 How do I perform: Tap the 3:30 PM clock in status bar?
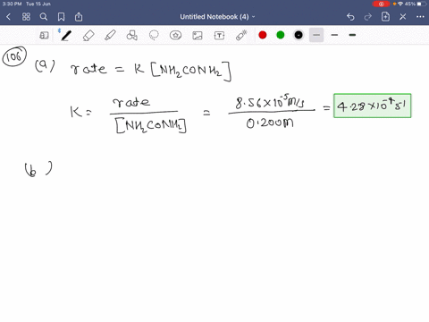pos(12,4)
